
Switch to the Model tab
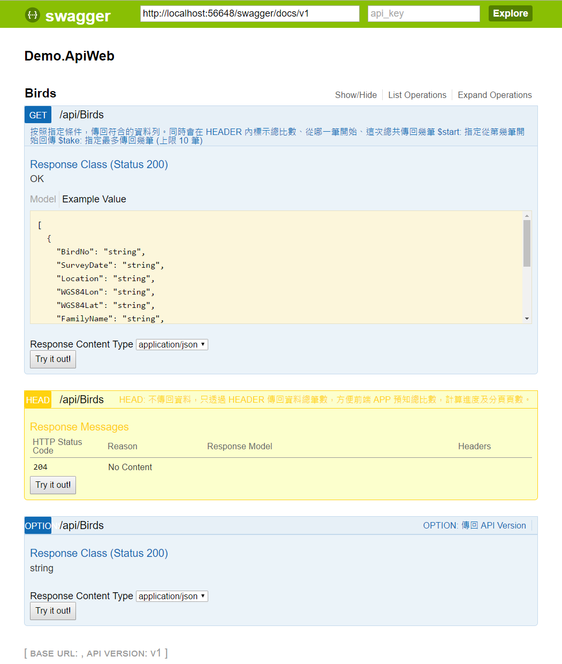tap(43, 199)
